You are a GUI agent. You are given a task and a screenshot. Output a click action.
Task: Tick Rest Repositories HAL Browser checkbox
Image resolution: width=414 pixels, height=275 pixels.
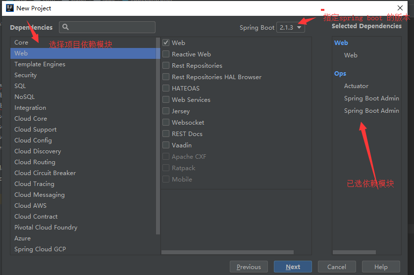click(166, 77)
